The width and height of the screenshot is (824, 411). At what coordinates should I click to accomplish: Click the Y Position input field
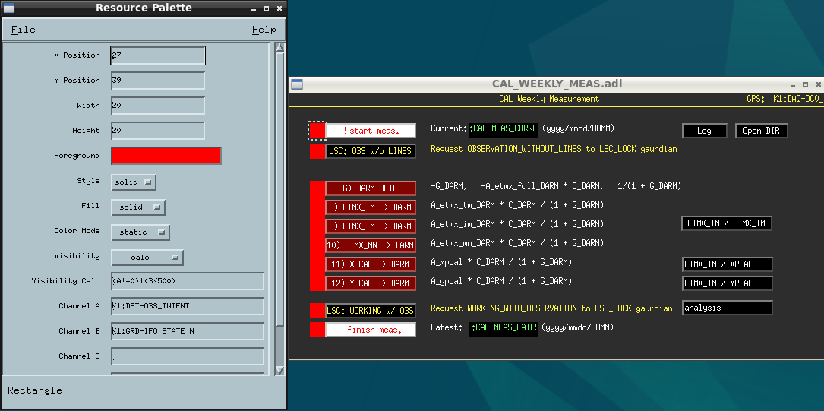158,81
